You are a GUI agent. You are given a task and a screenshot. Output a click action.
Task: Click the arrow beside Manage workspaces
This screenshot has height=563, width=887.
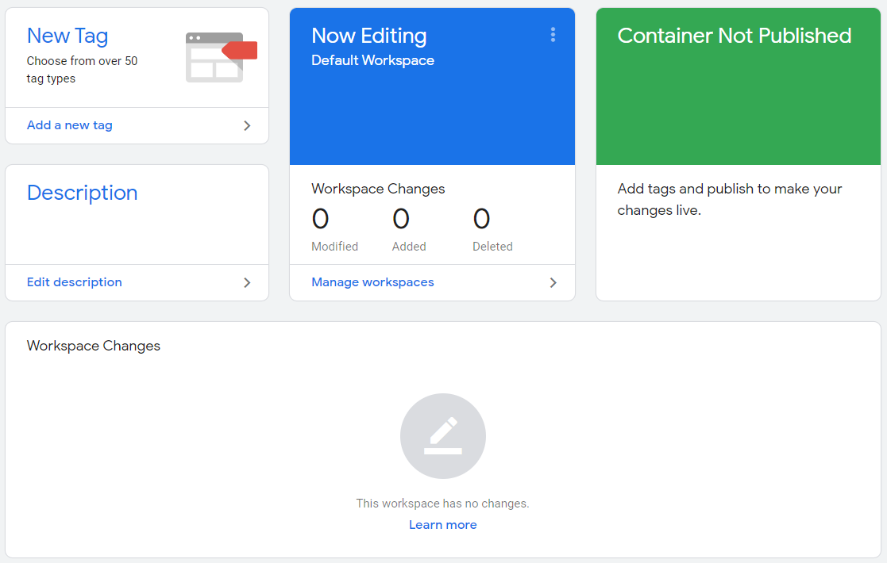coord(553,282)
